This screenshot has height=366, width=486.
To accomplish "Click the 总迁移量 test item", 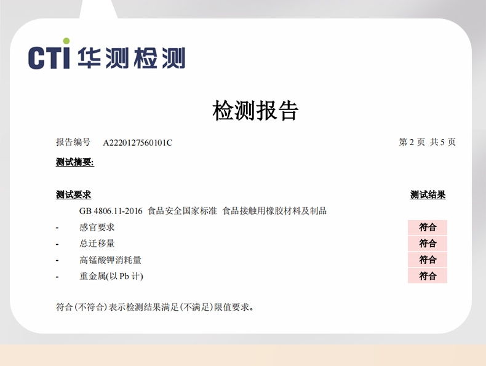I will click(97, 244).
